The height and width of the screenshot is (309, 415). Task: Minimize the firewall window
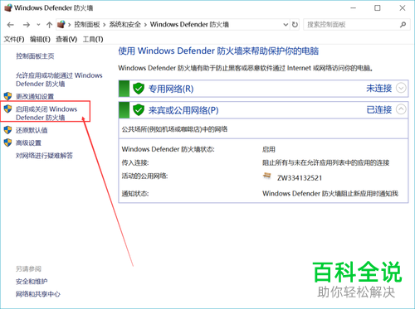pos(354,8)
